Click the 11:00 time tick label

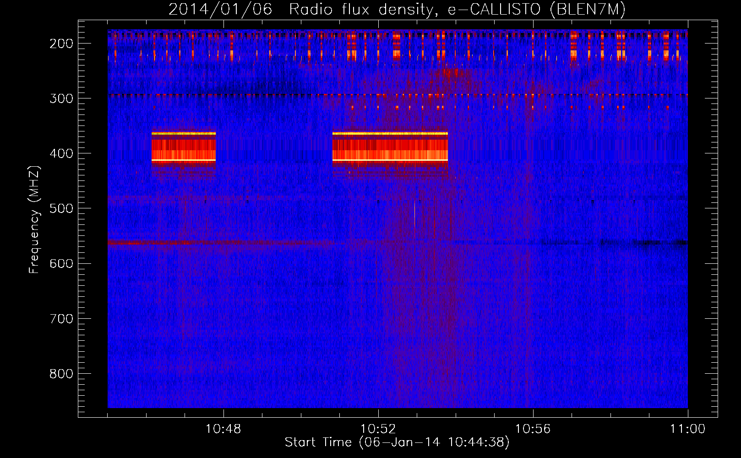[x=688, y=429]
